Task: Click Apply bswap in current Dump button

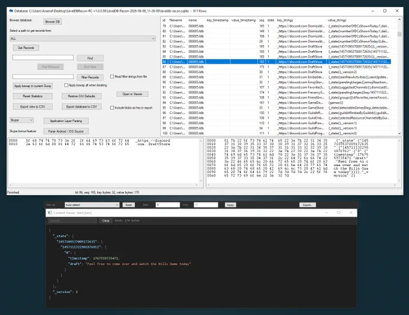Action: point(32,86)
